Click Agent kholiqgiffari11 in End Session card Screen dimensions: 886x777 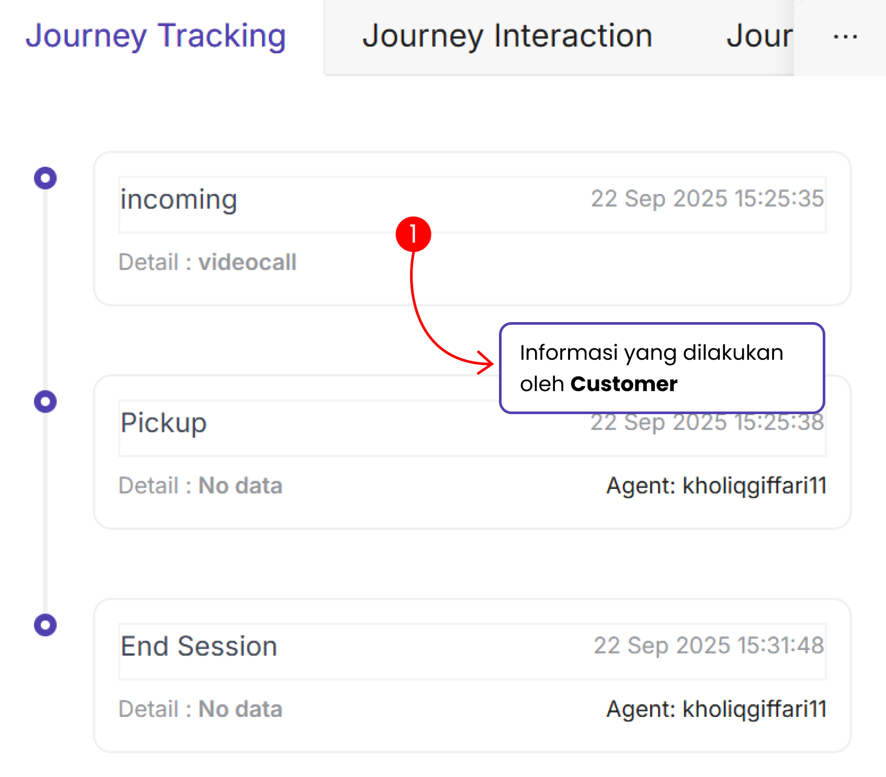(716, 709)
